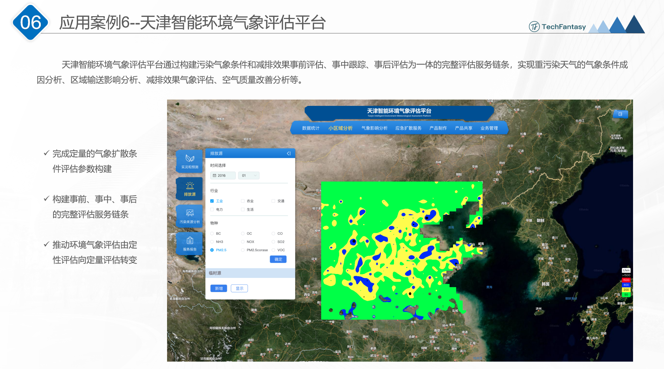Switch to the 业务管理 tab
Image resolution: width=664 pixels, height=369 pixels.
(x=489, y=128)
